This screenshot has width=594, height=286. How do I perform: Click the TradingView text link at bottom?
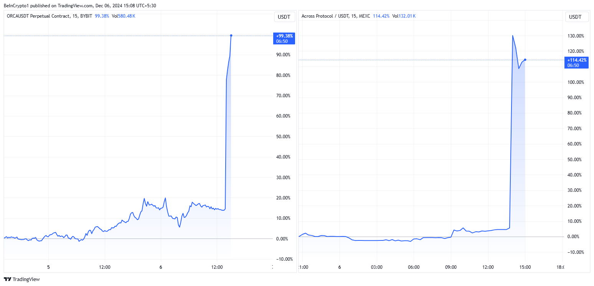(x=26, y=279)
